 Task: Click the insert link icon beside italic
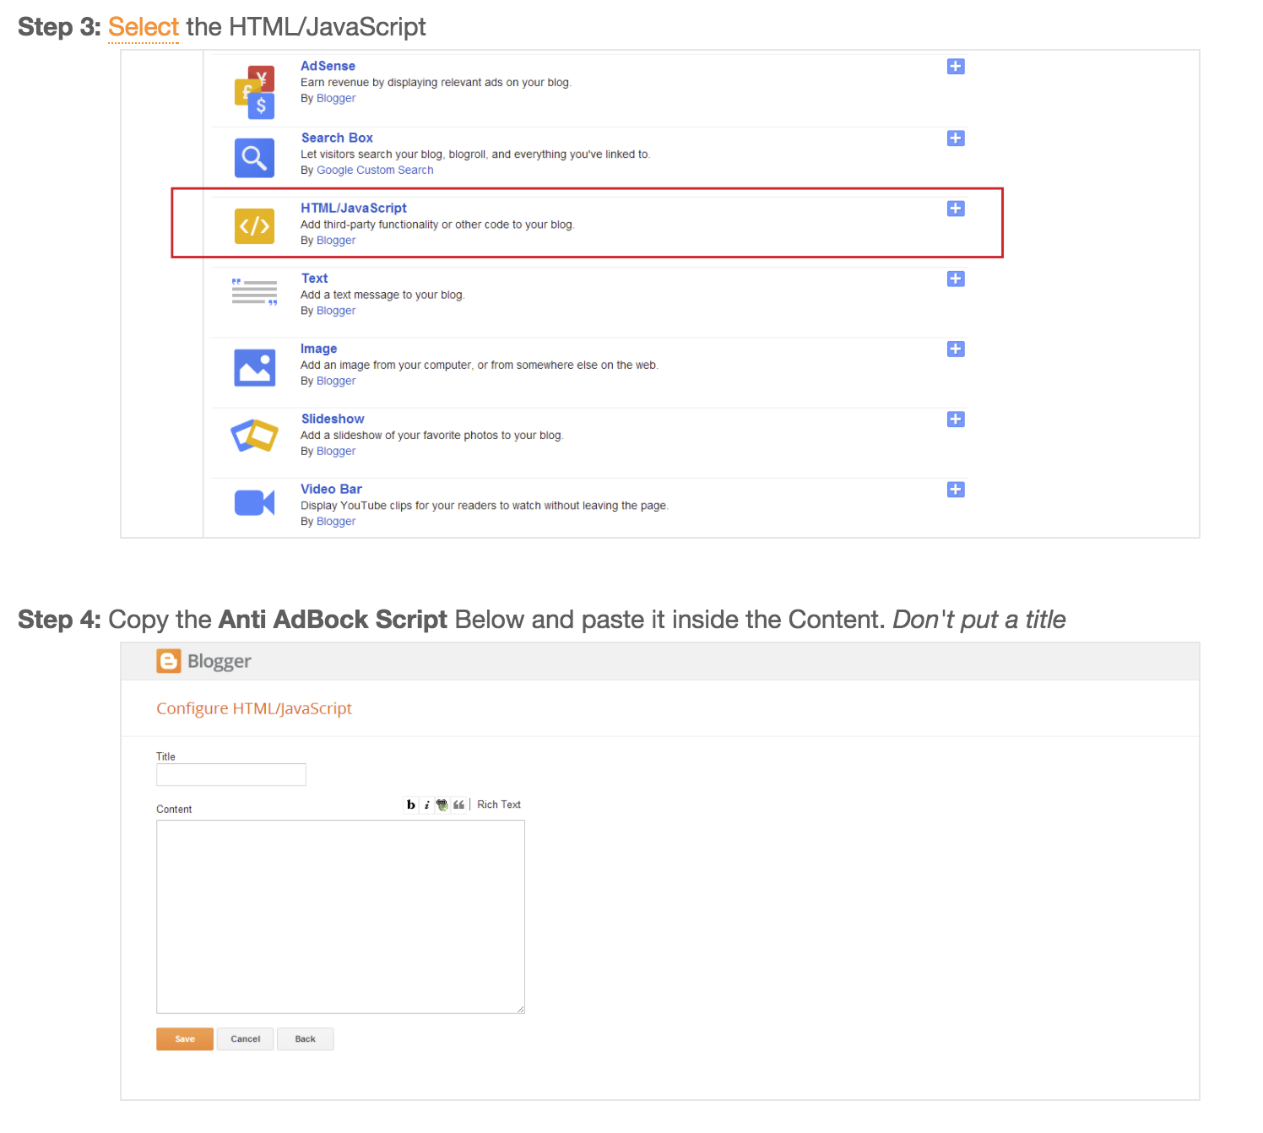pyautogui.click(x=442, y=805)
